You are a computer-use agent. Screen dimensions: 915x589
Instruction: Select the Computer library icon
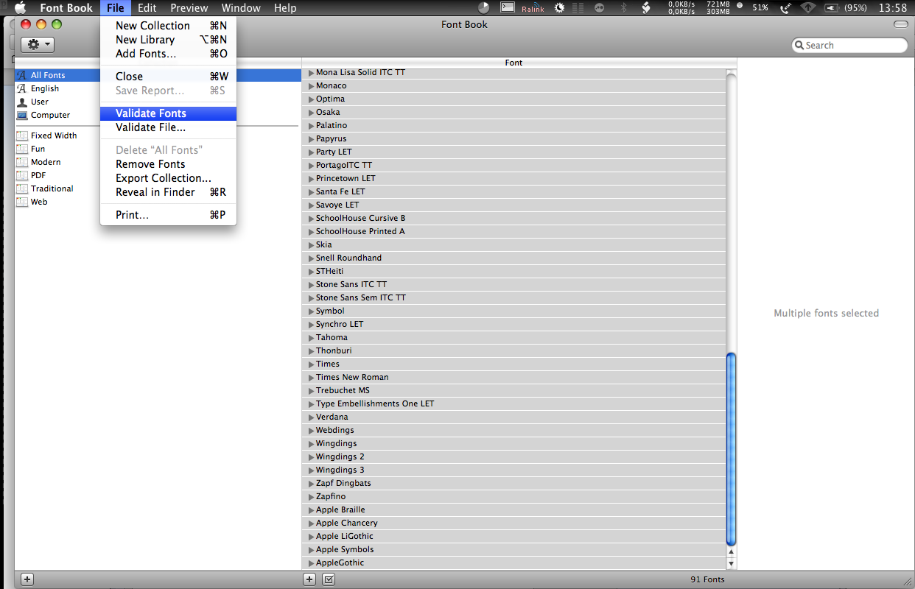click(21, 115)
